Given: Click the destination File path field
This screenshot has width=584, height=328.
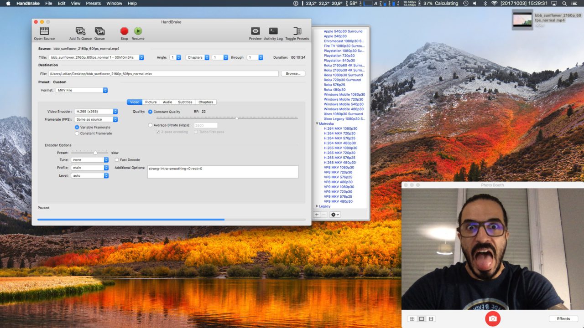Looking at the screenshot, I should 163,73.
